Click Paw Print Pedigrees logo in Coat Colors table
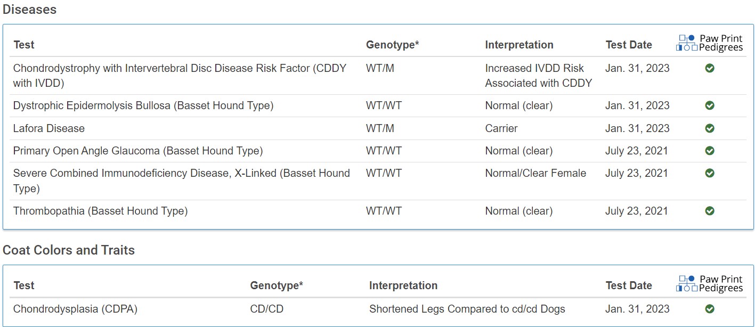 709,283
